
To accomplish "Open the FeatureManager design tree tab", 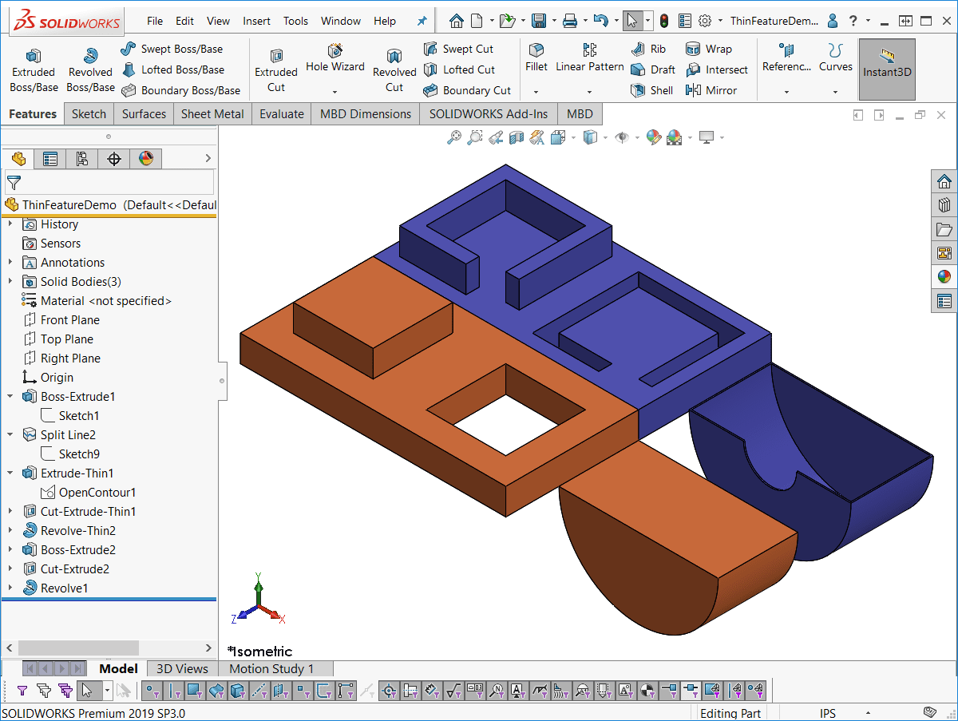I will [x=18, y=158].
